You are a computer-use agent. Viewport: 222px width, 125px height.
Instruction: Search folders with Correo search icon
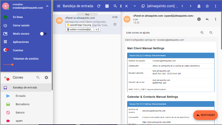(38, 77)
